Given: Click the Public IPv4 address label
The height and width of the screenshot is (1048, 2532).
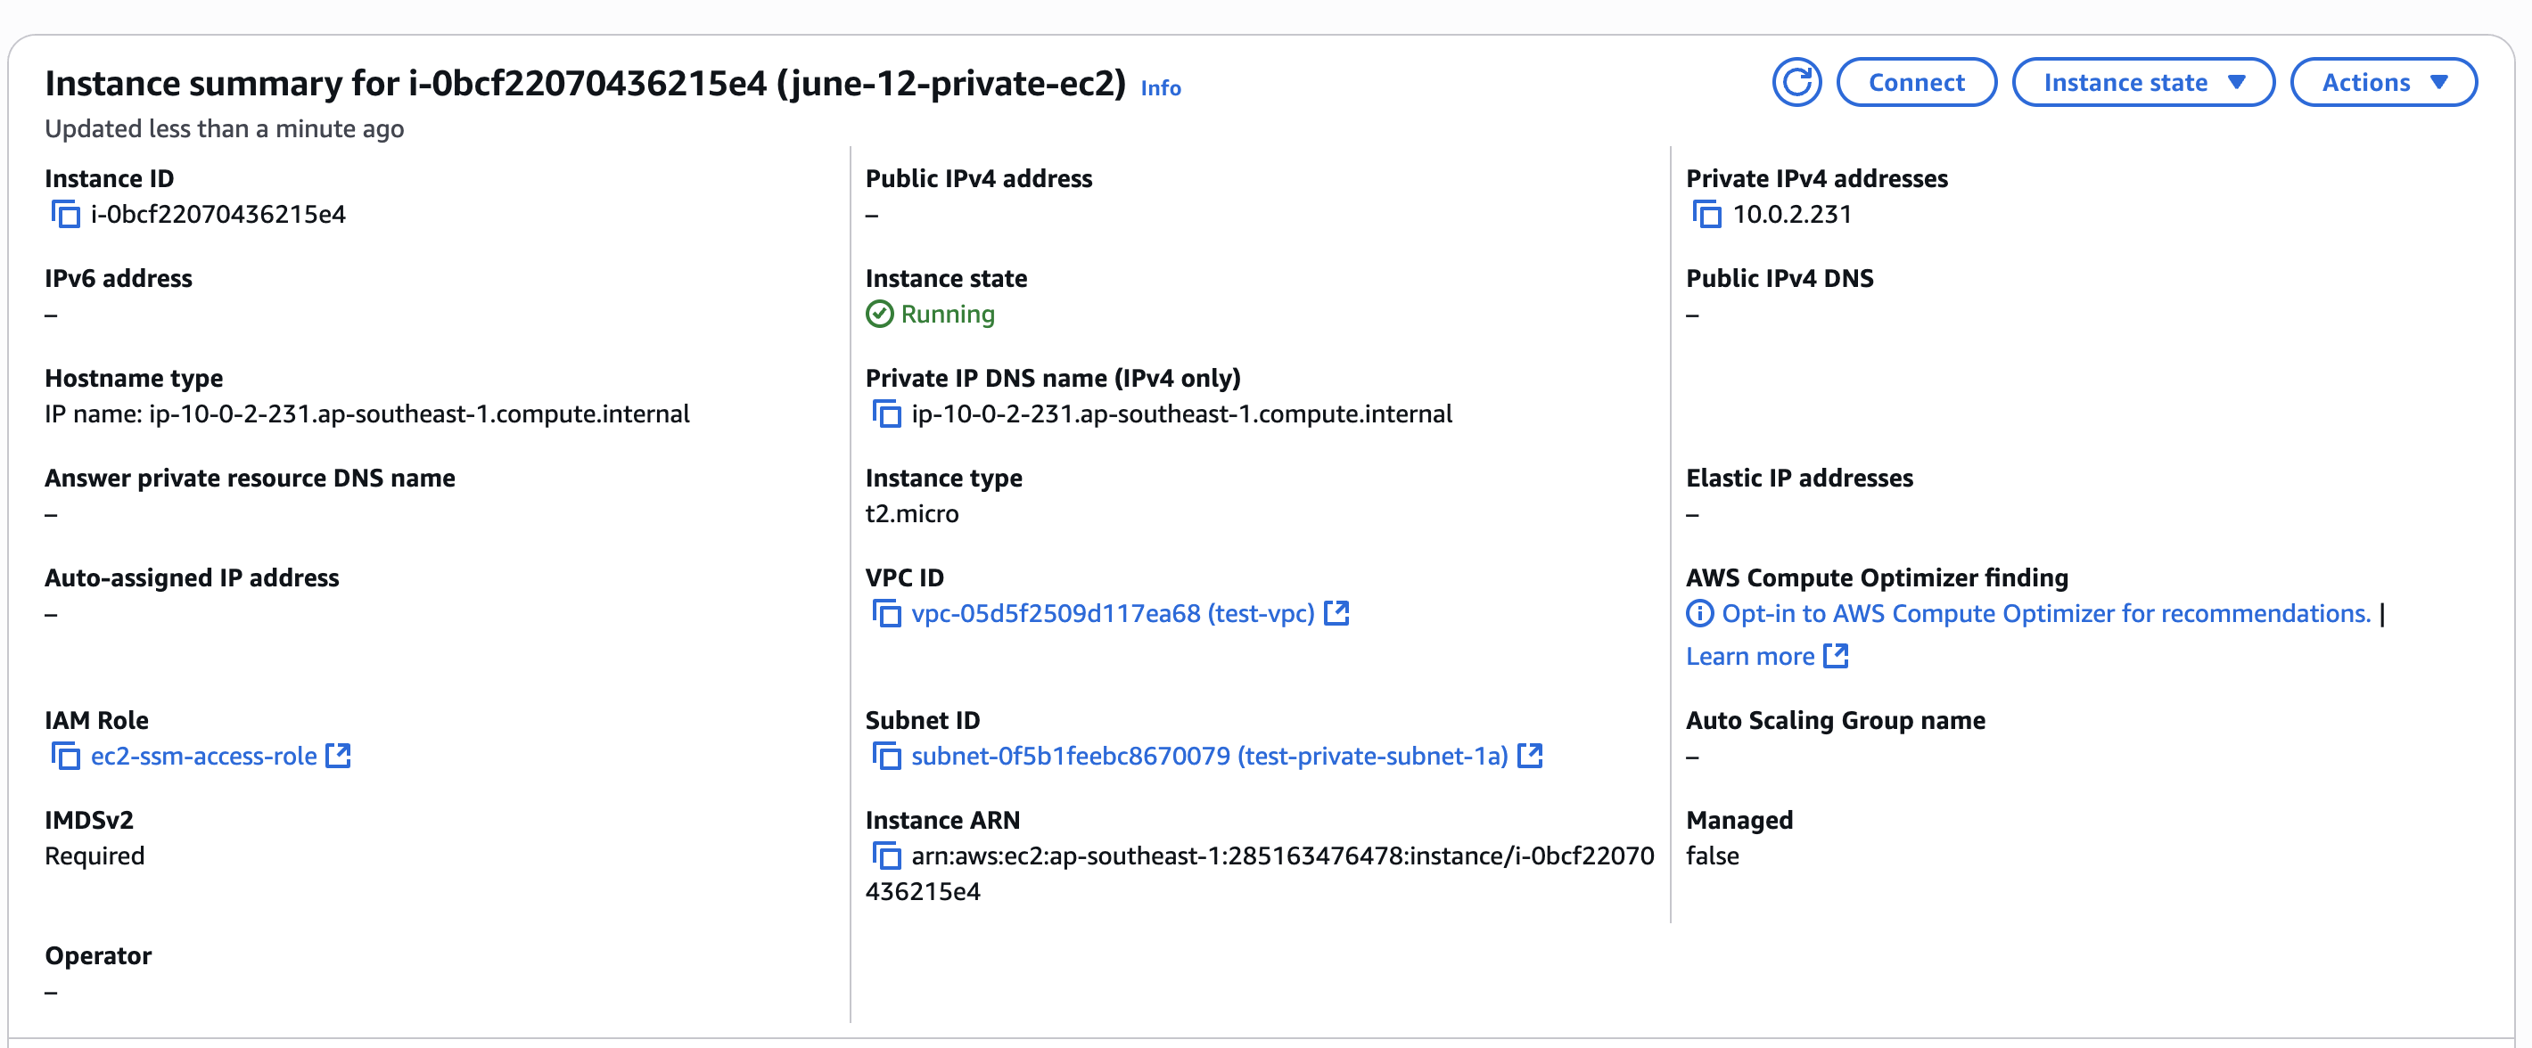Looking at the screenshot, I should pyautogui.click(x=978, y=179).
